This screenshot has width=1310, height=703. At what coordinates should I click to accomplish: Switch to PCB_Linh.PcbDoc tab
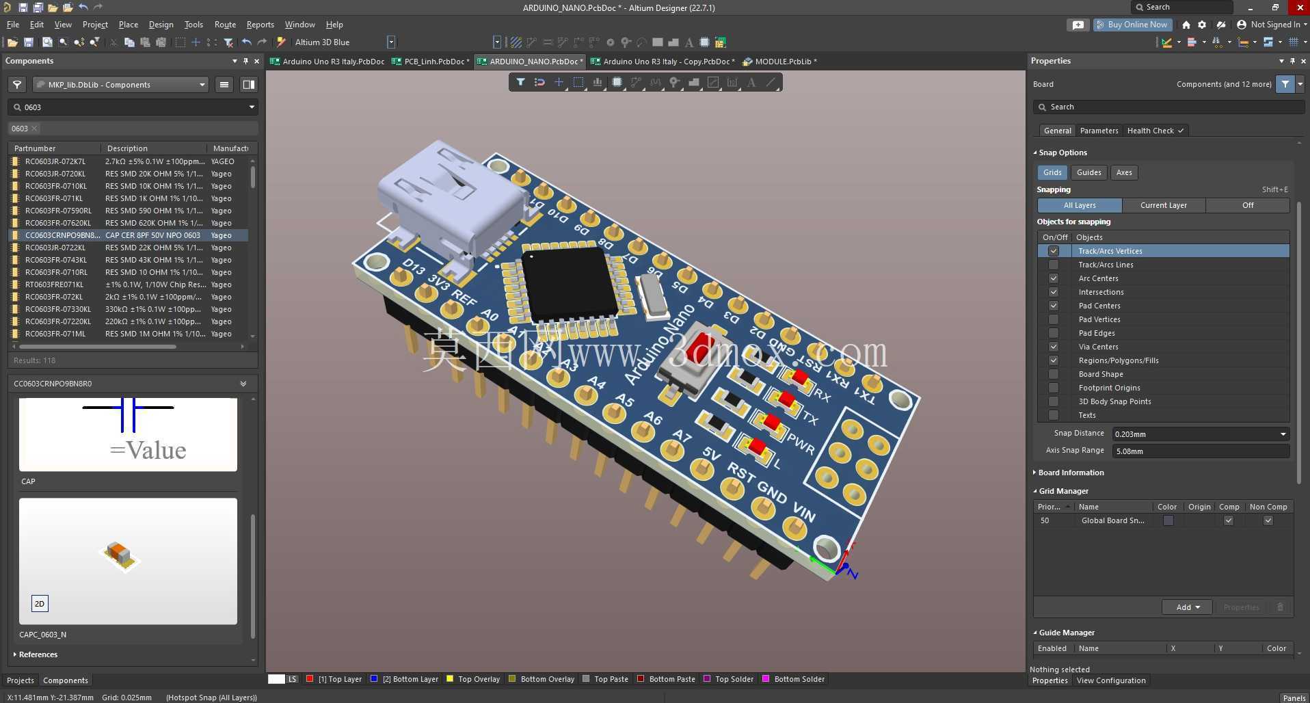431,62
